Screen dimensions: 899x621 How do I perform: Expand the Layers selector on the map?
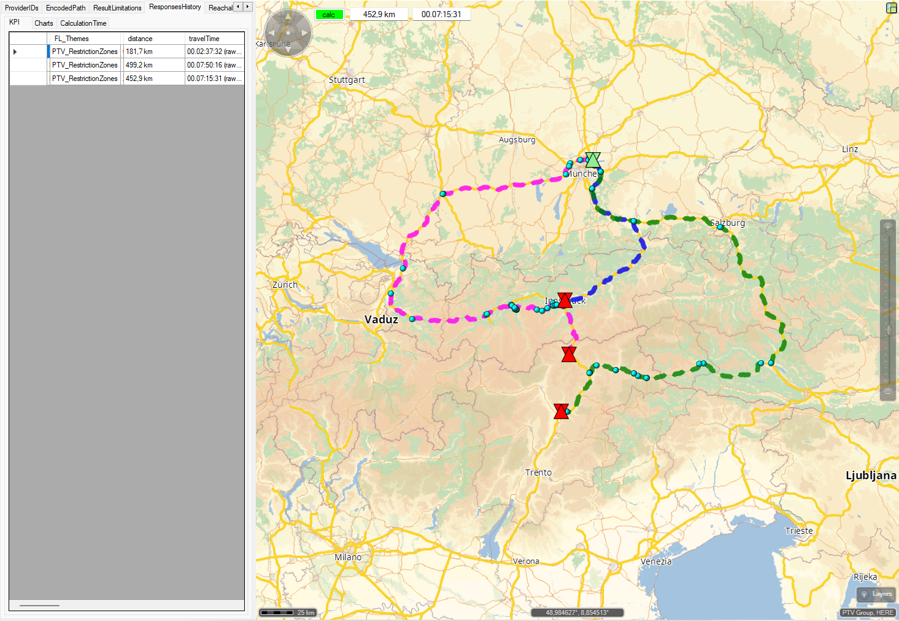click(x=876, y=594)
